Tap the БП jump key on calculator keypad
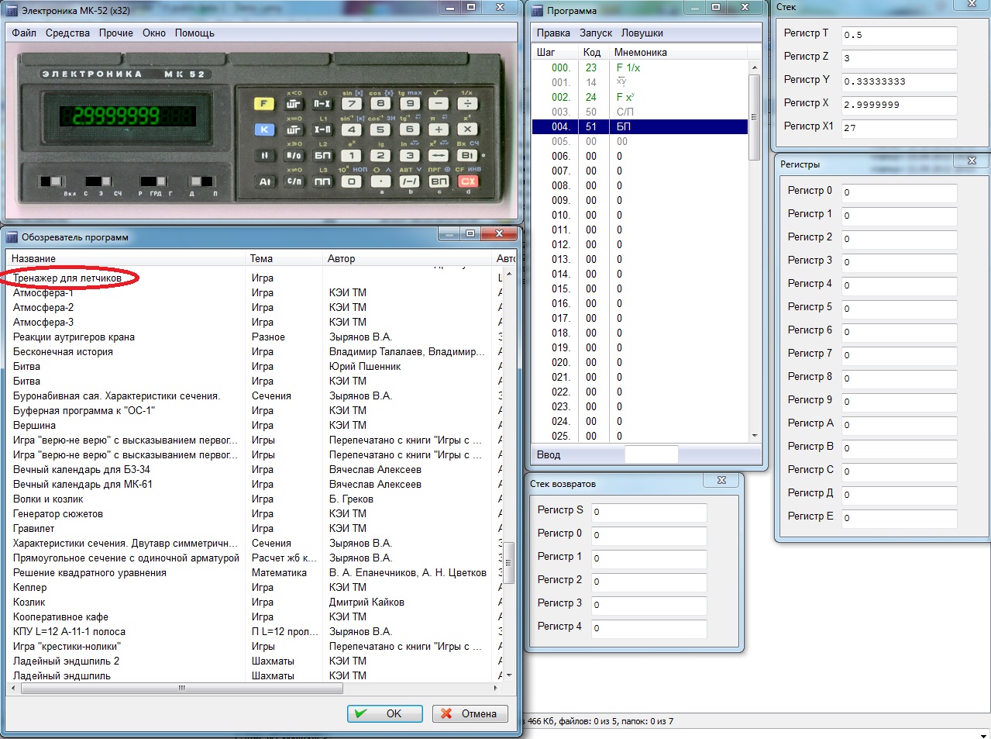The width and height of the screenshot is (991, 739). pos(322,156)
